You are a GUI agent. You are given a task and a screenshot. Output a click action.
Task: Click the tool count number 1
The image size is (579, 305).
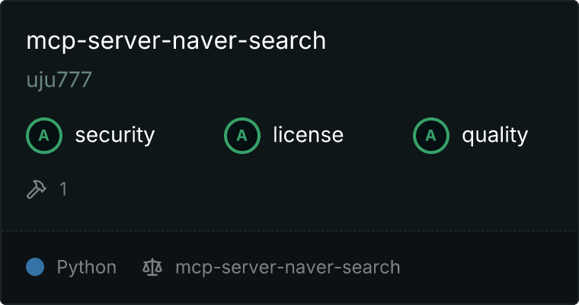click(x=63, y=189)
